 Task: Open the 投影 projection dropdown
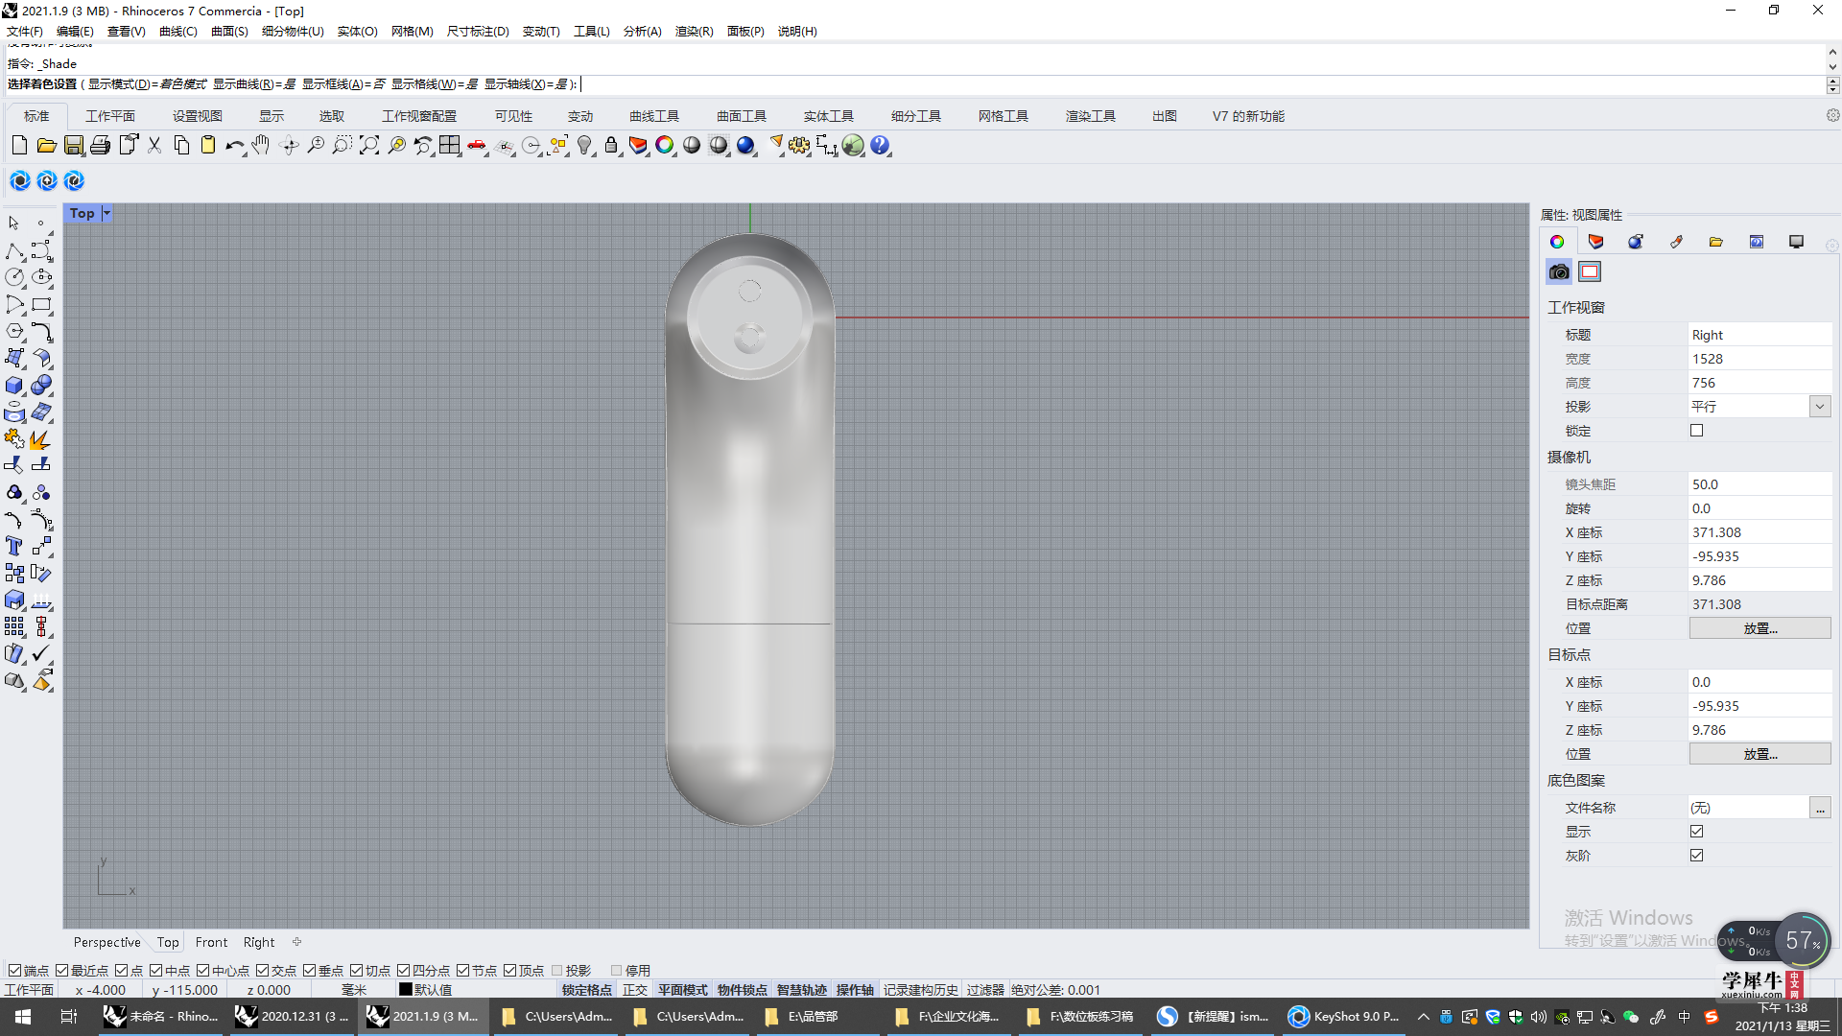tap(1820, 407)
